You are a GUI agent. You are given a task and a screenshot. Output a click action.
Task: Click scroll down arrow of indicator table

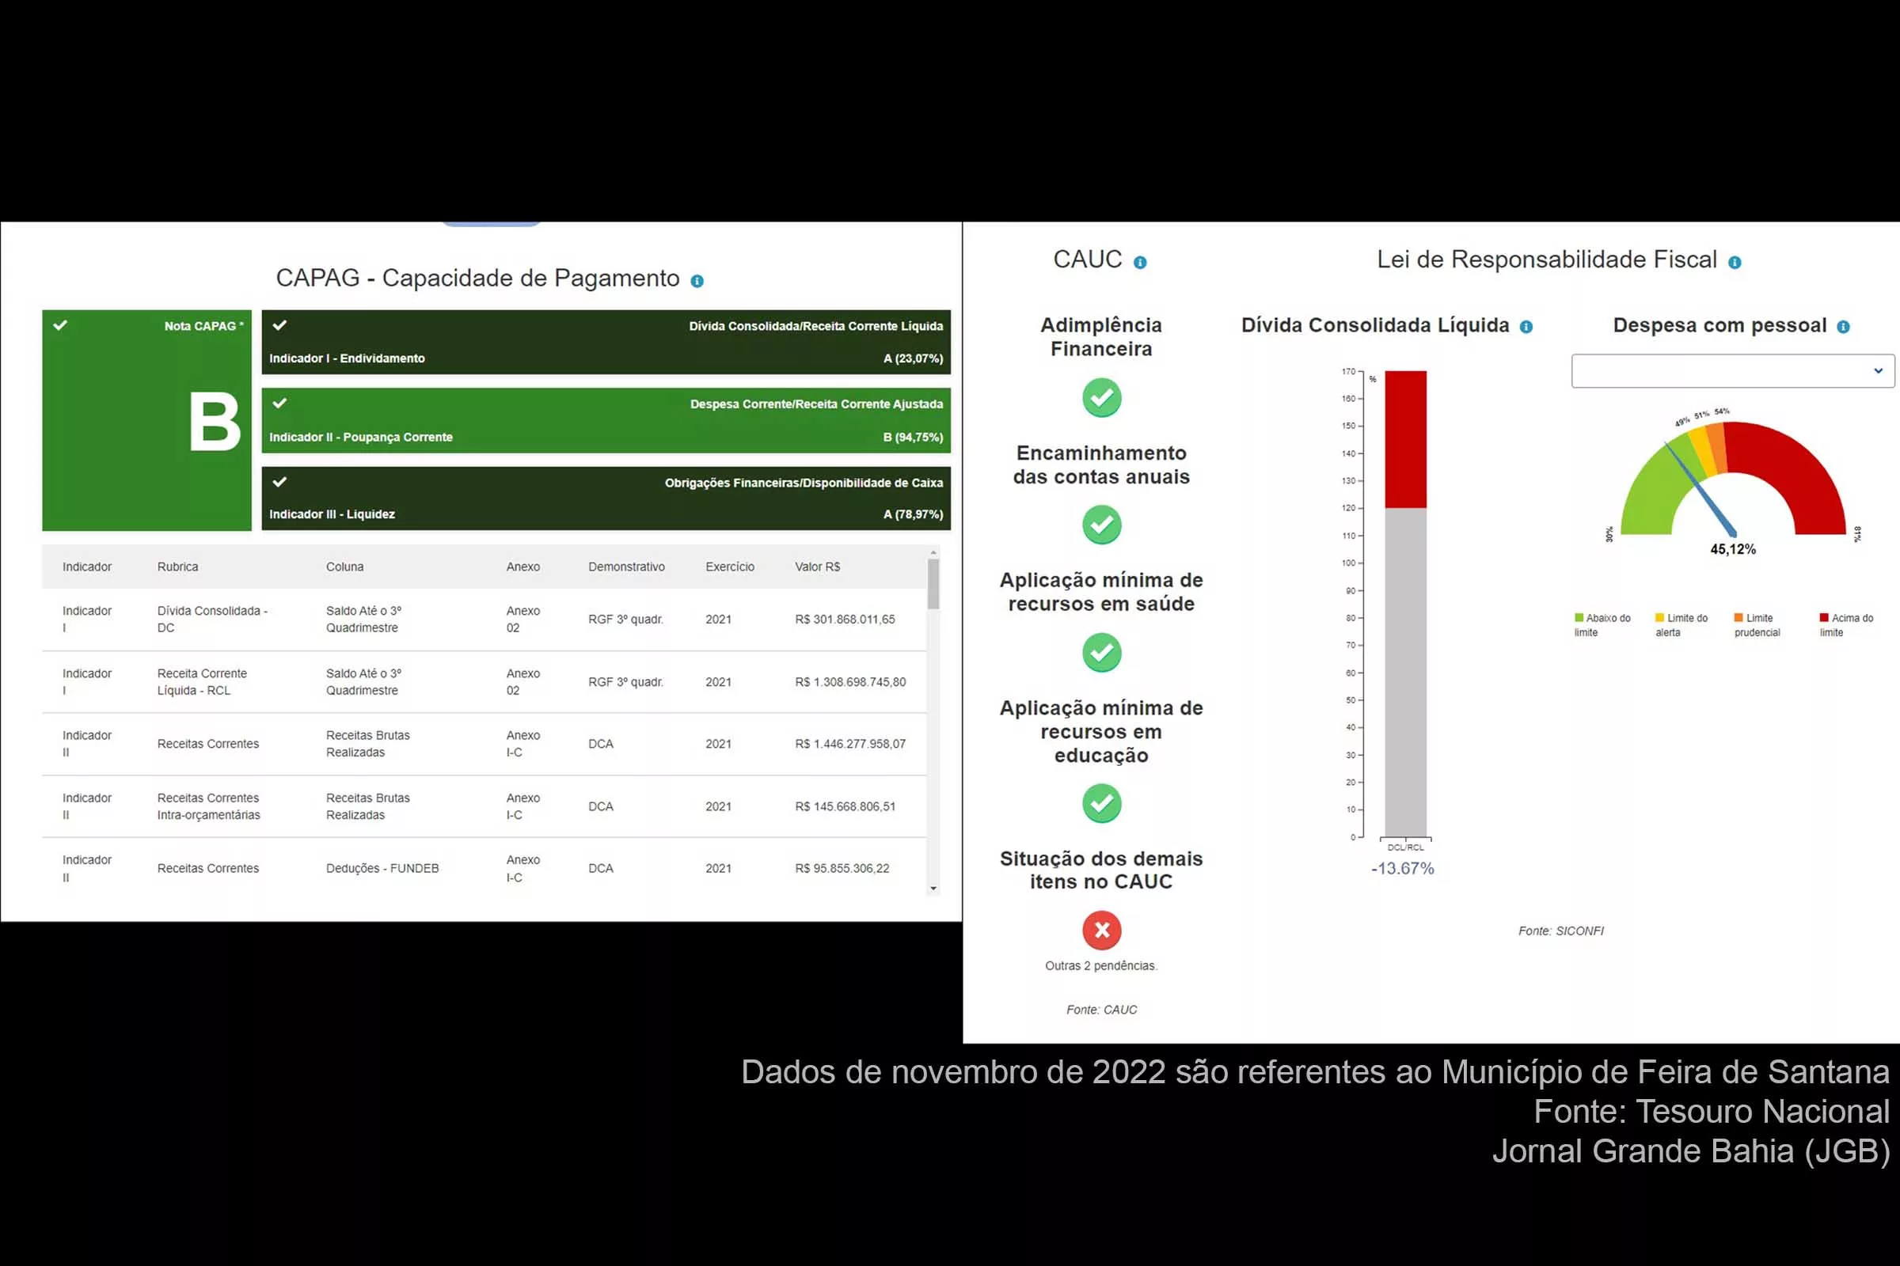coord(933,888)
